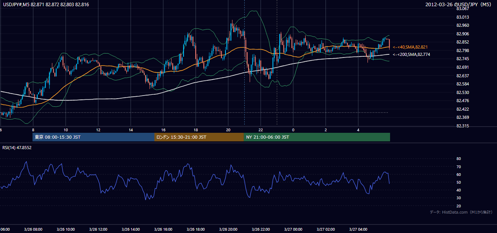Click the 82.798 price axis label

462,50
